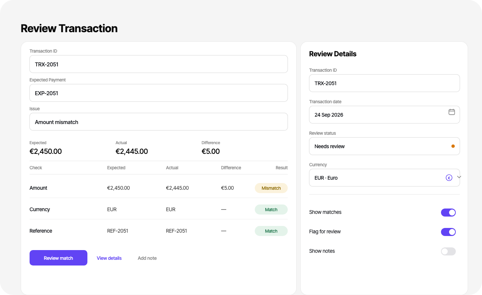Click the Show notes label
The height and width of the screenshot is (295, 482).
322,251
